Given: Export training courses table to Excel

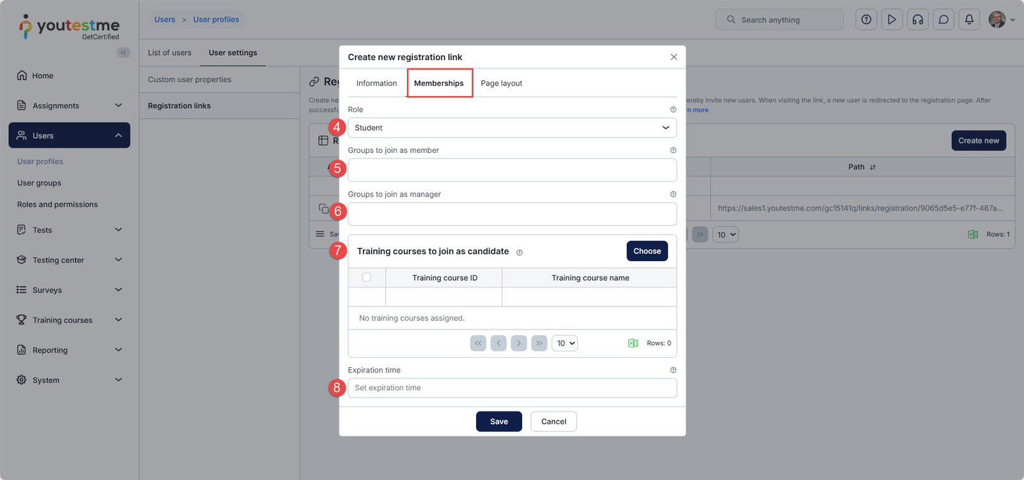Looking at the screenshot, I should pos(633,344).
